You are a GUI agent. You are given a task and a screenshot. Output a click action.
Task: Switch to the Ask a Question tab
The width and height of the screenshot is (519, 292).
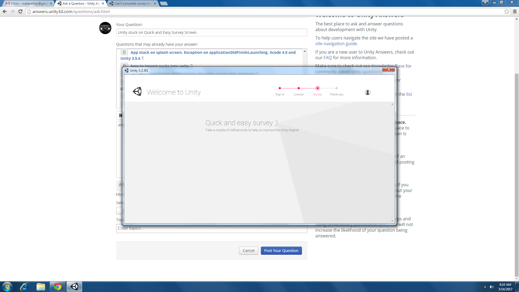[x=81, y=4]
